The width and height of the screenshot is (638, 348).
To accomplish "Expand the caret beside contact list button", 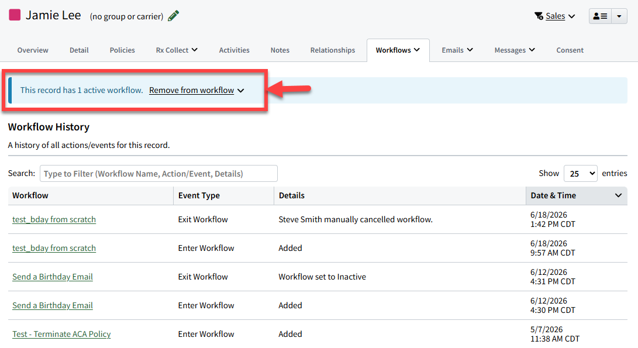I will [x=619, y=16].
